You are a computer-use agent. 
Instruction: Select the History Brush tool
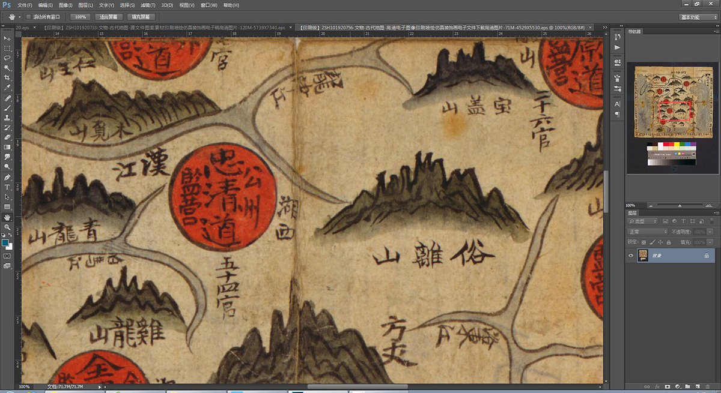[x=7, y=128]
